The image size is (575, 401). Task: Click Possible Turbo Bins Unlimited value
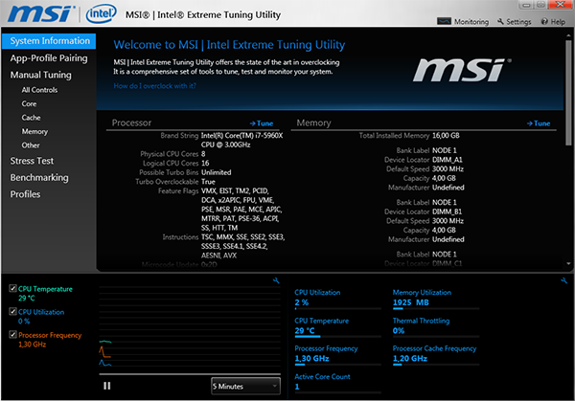coord(216,172)
